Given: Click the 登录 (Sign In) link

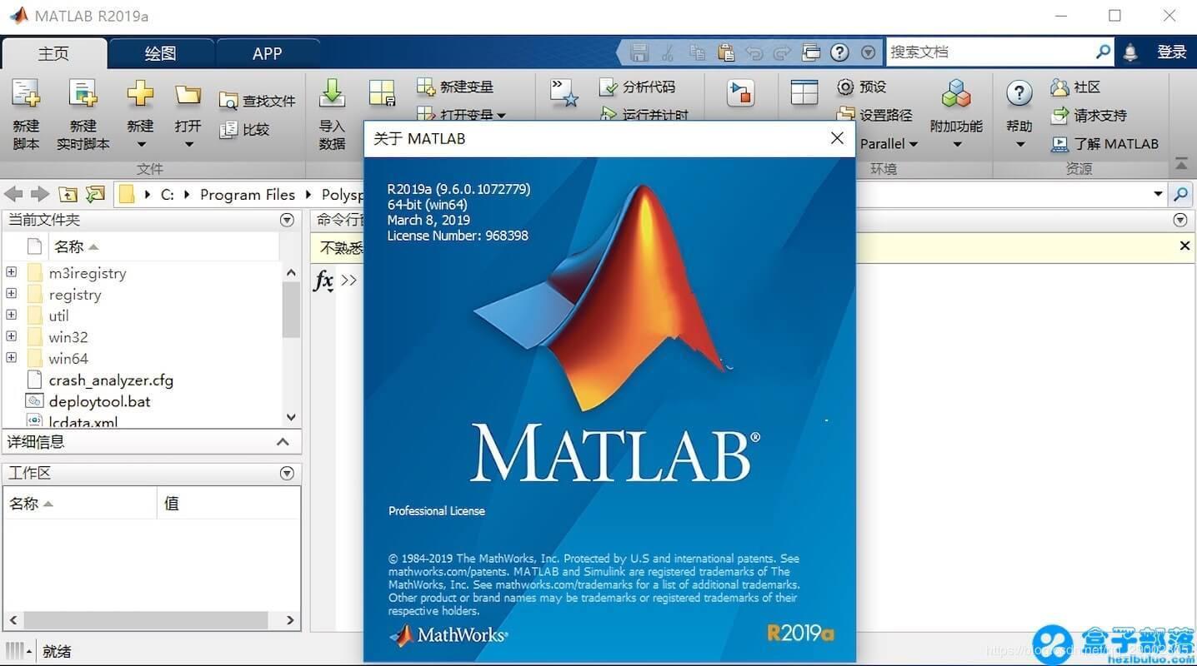Looking at the screenshot, I should pyautogui.click(x=1172, y=51).
